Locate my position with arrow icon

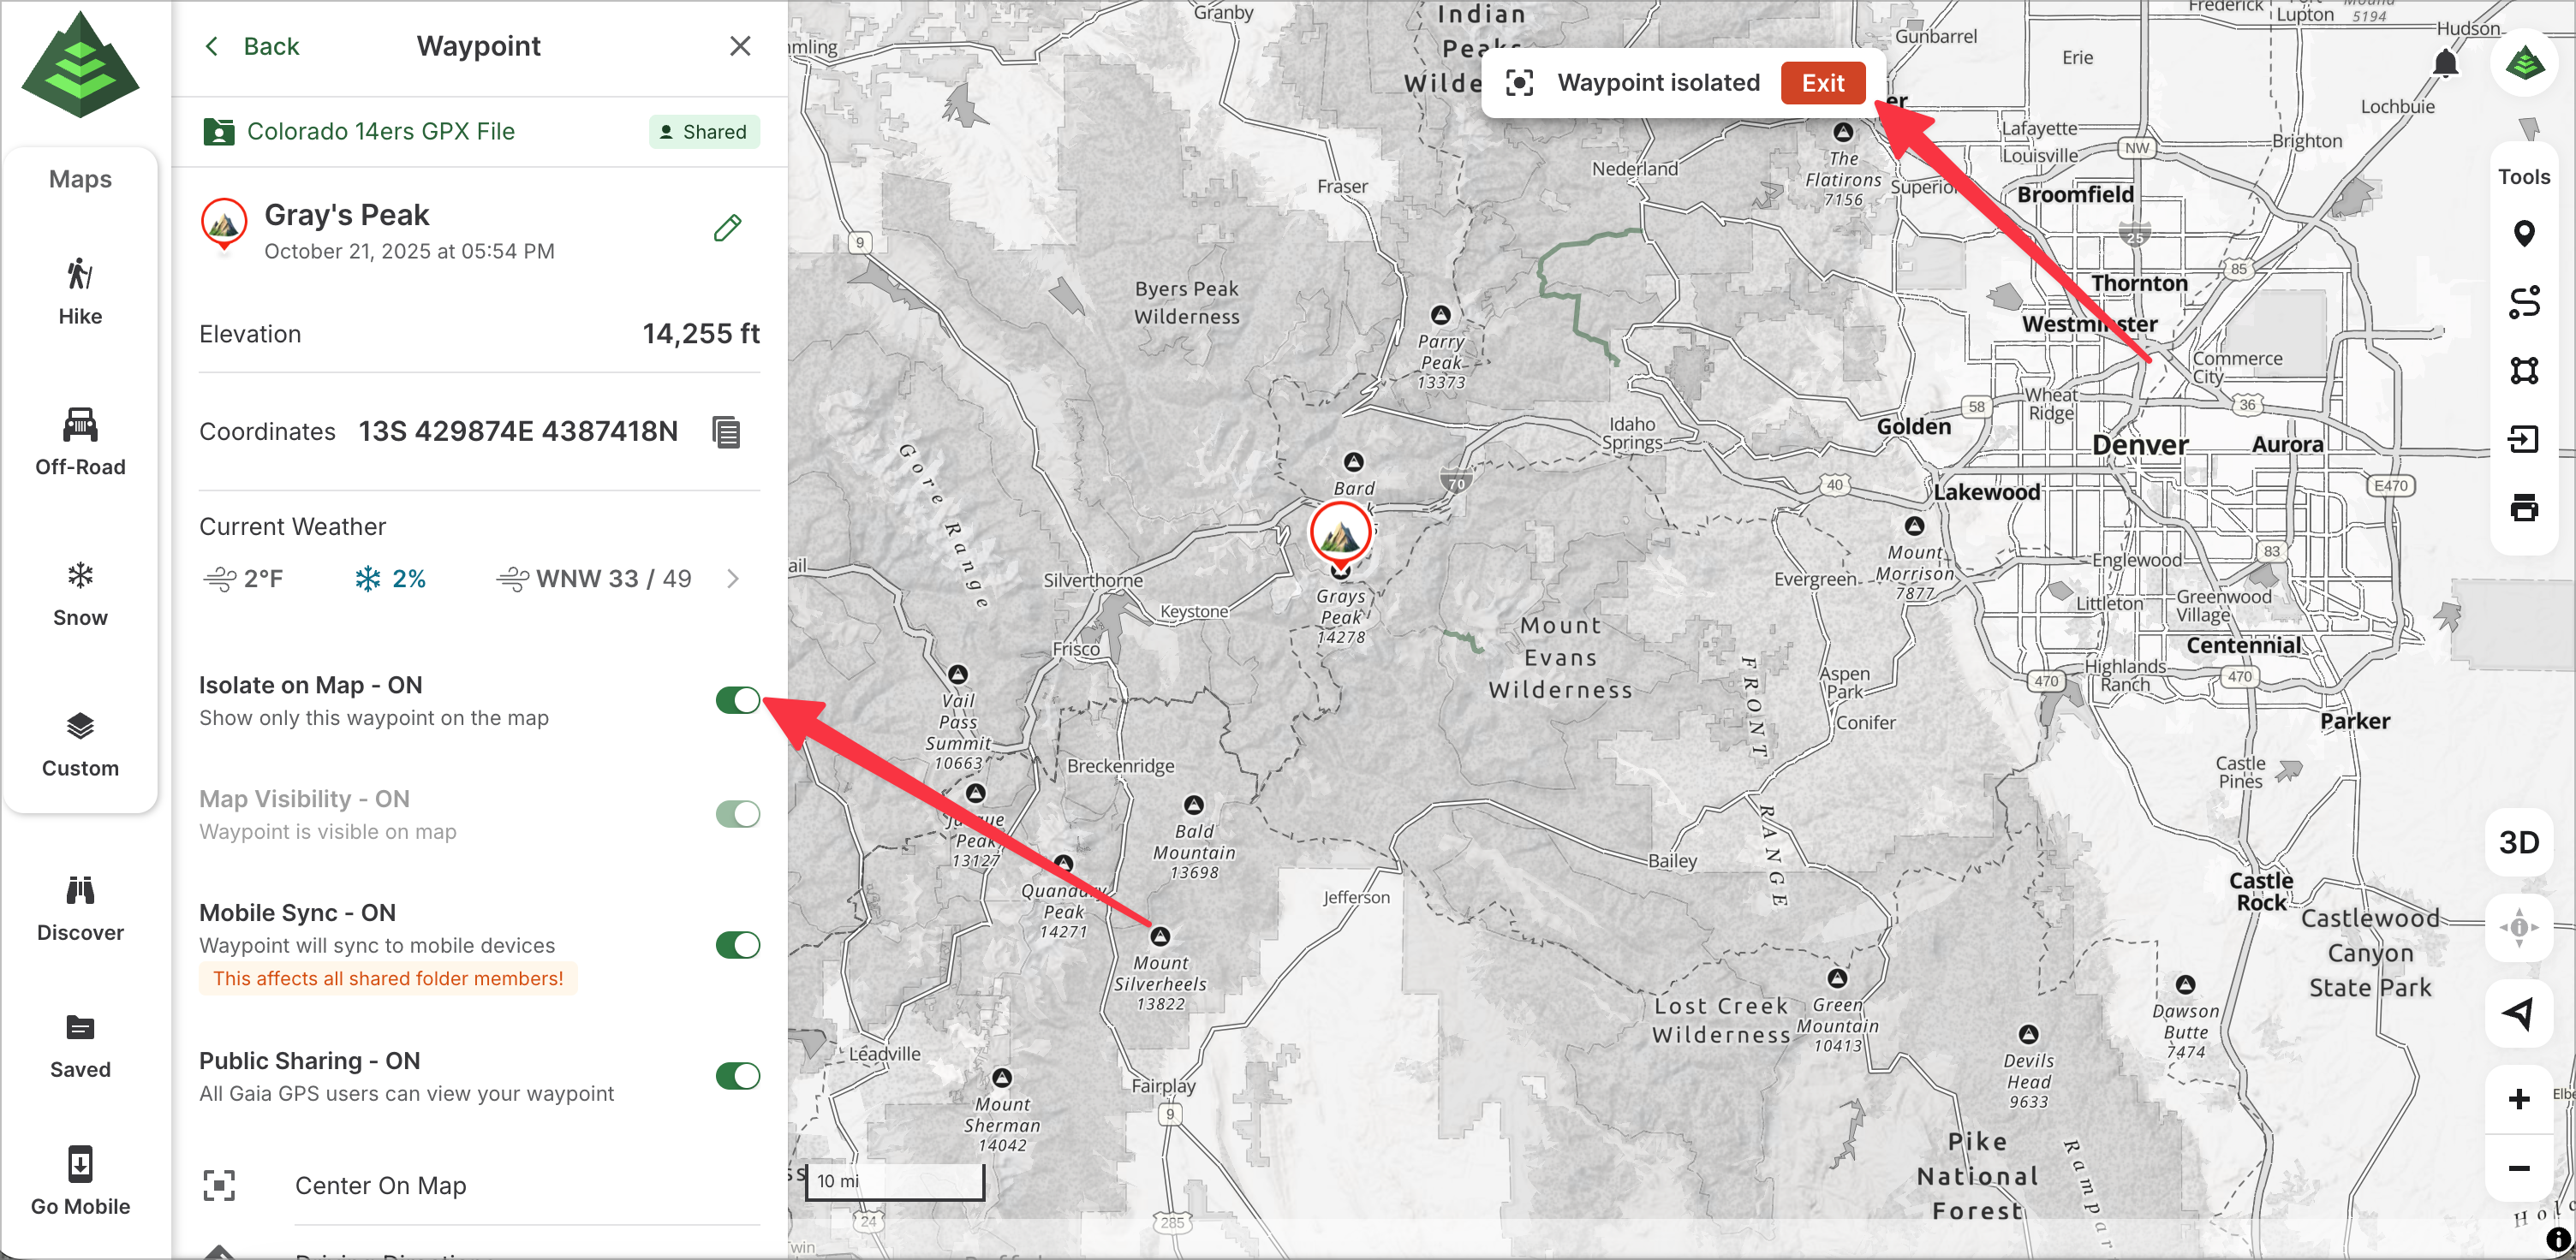2518,1013
